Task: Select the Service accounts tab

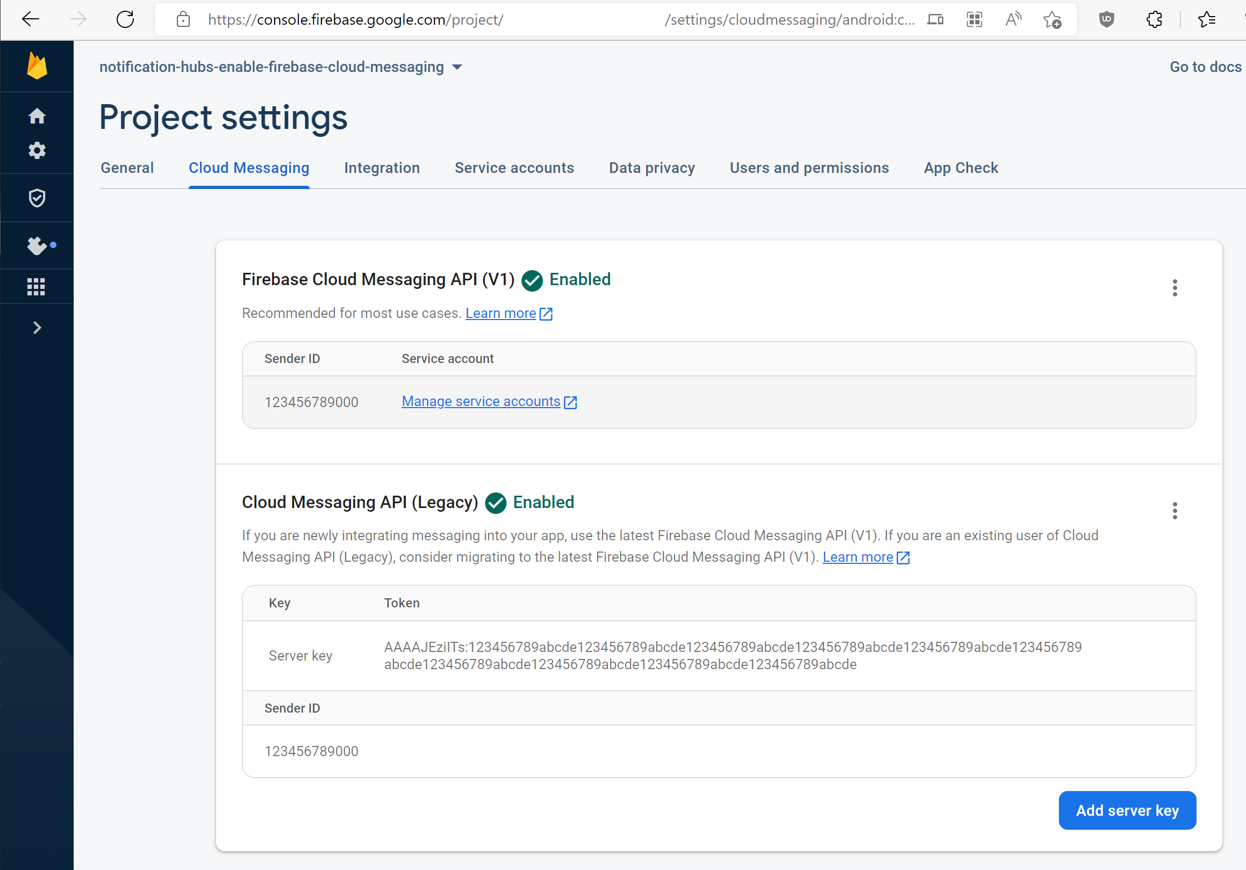Action: (514, 168)
